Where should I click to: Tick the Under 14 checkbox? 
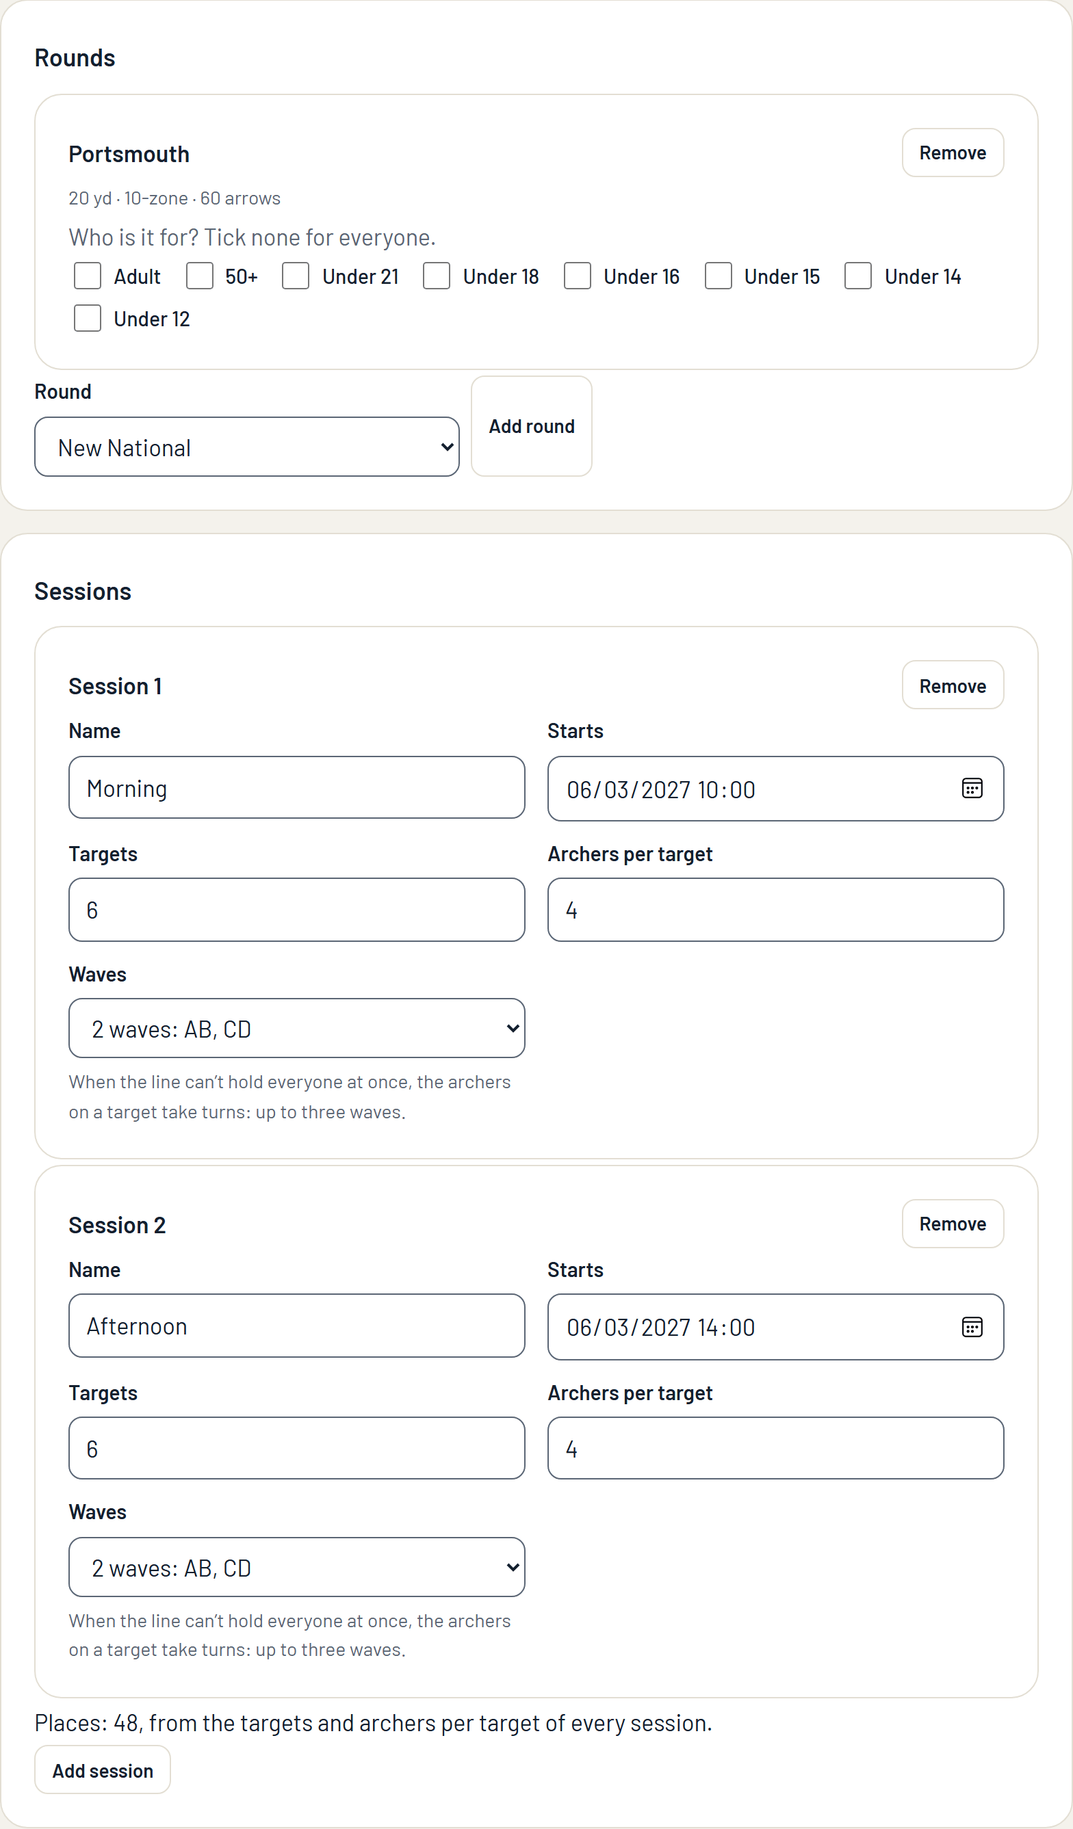pos(858,276)
